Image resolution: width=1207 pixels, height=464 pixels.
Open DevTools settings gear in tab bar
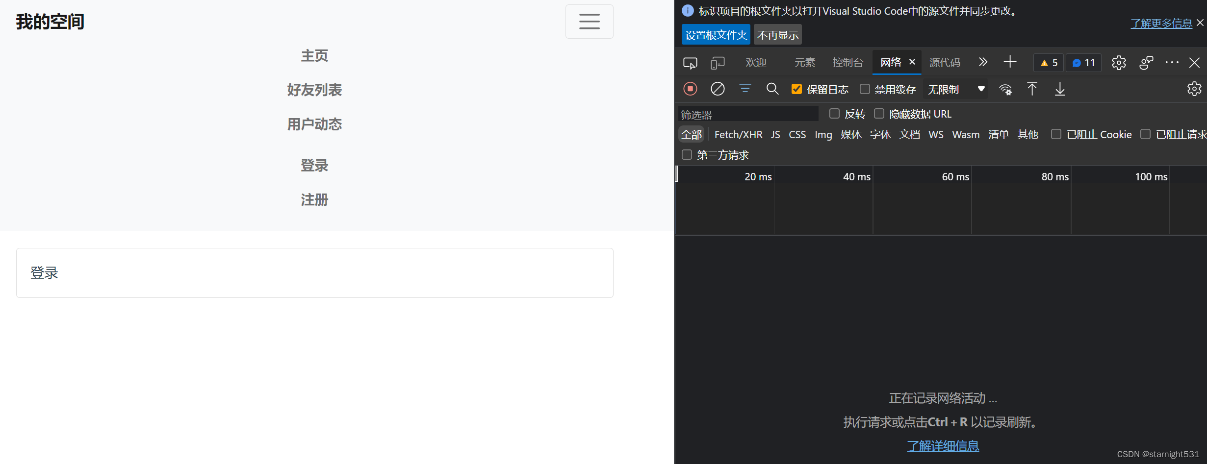pos(1119,63)
